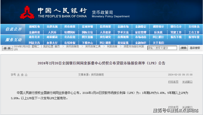203x115 pixels.
Task: Go to the 调查统计 section
Action: [x=158, y=27]
